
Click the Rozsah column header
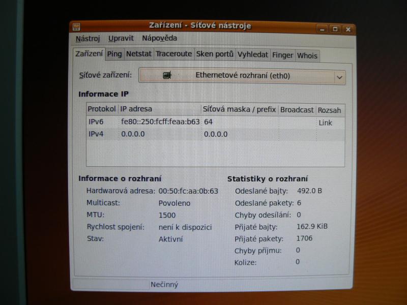tap(329, 110)
